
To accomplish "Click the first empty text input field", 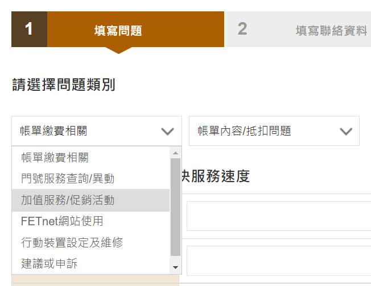I will tap(279, 216).
